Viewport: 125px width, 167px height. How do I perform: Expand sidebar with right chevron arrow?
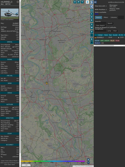[x=92, y=2]
